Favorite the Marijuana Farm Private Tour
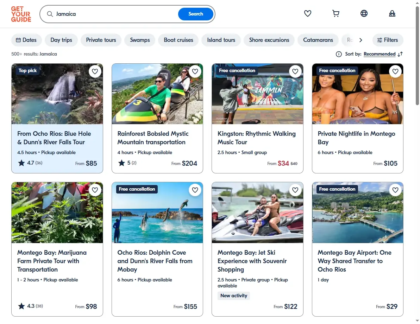 point(95,190)
